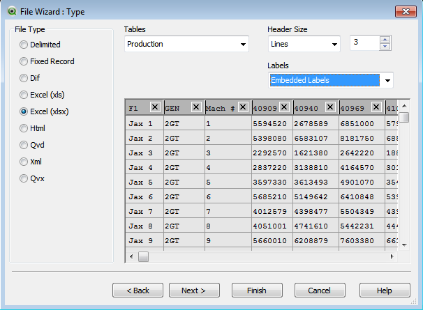Click the QlikView icon in title bar

tap(10, 10)
